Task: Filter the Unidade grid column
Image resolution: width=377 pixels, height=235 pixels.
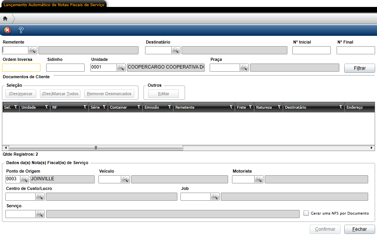Action: pyautogui.click(x=47, y=107)
